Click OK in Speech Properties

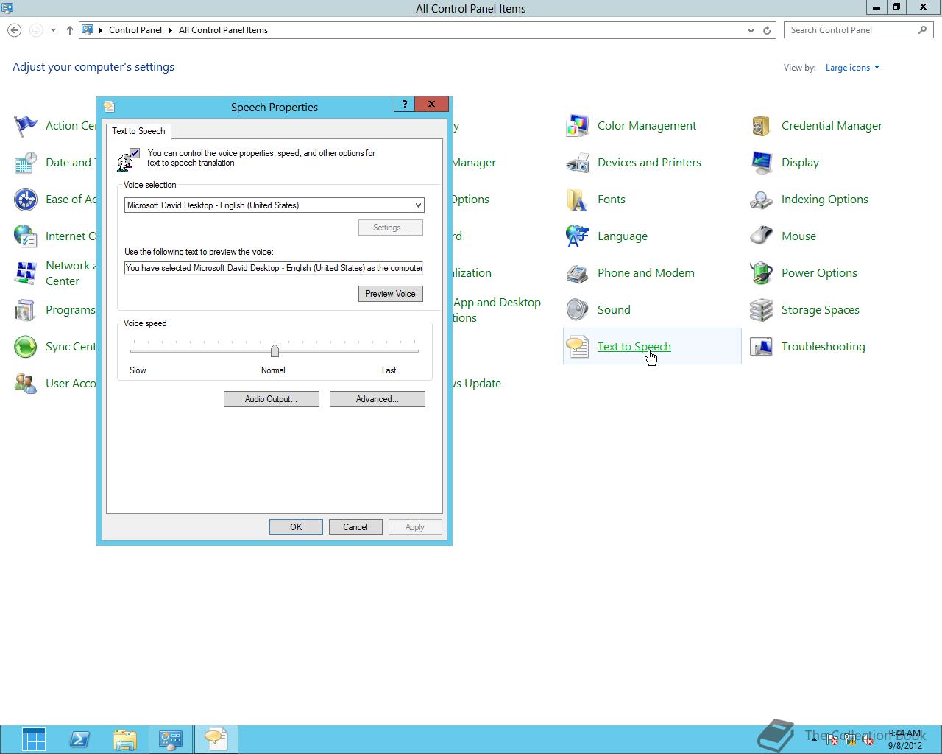(296, 527)
